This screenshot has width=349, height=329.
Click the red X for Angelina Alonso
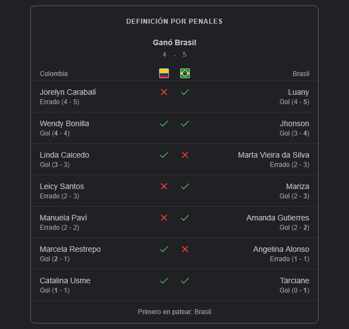185,249
